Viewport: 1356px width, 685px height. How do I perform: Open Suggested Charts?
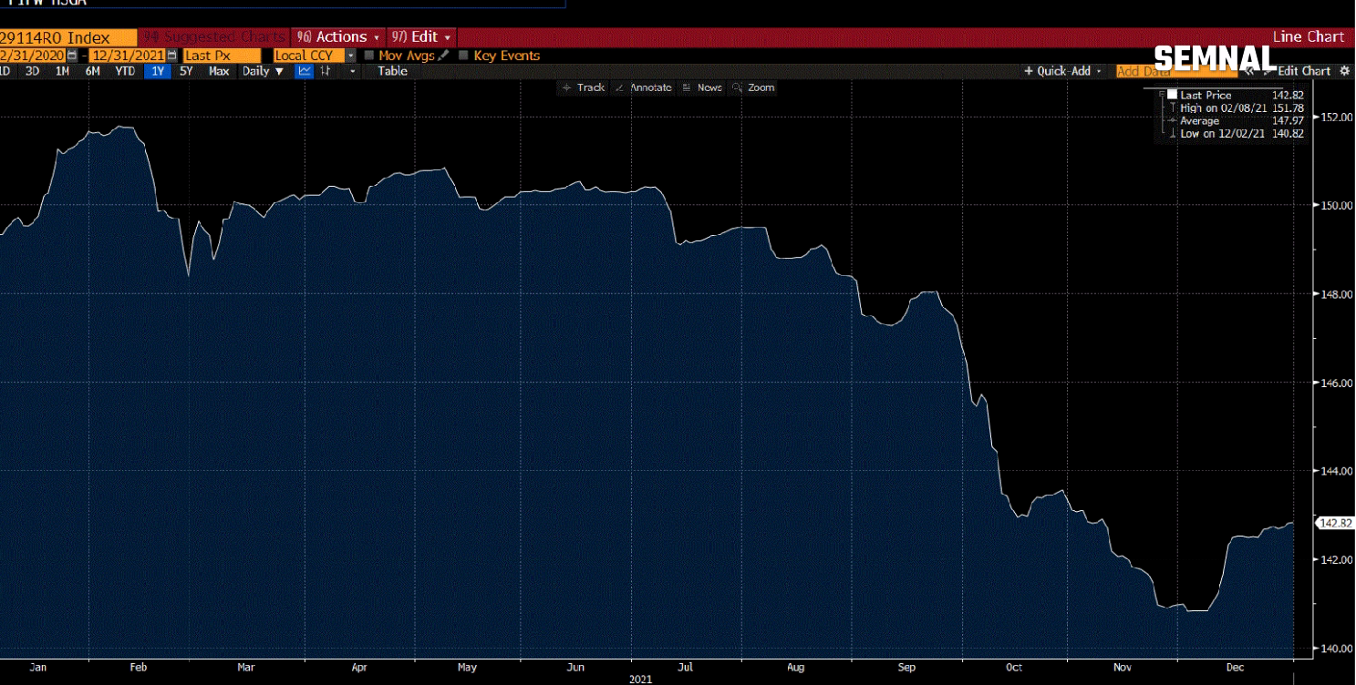214,37
